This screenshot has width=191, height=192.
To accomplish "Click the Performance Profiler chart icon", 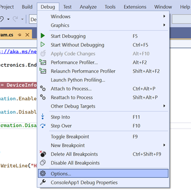I will (43, 62).
